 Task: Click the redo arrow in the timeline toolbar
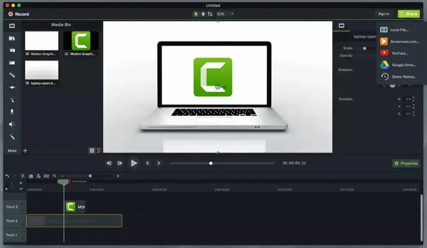click(15, 176)
